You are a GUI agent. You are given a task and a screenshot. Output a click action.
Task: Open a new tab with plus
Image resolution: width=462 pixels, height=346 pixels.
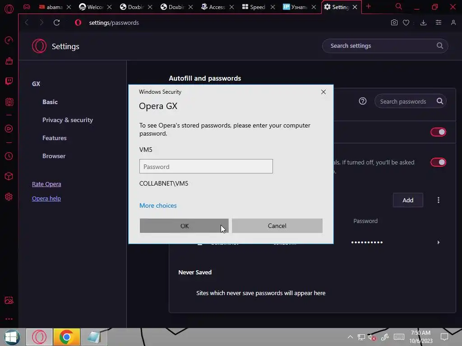[x=368, y=6]
